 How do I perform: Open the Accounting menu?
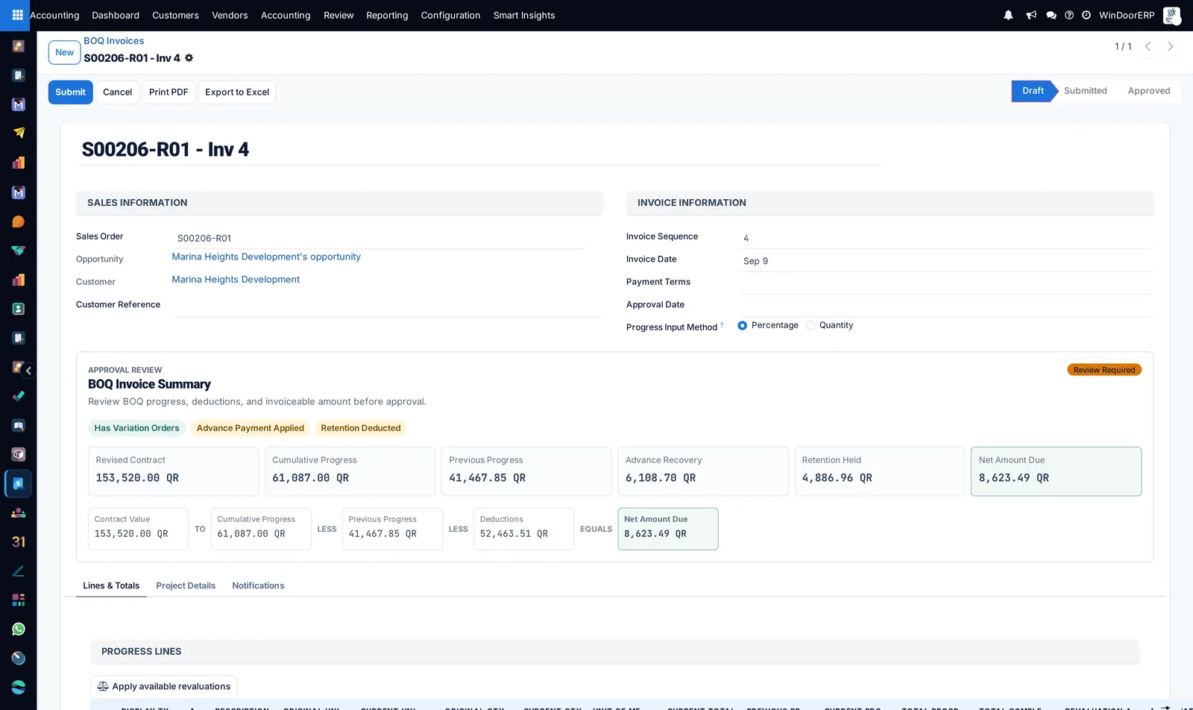pos(286,15)
